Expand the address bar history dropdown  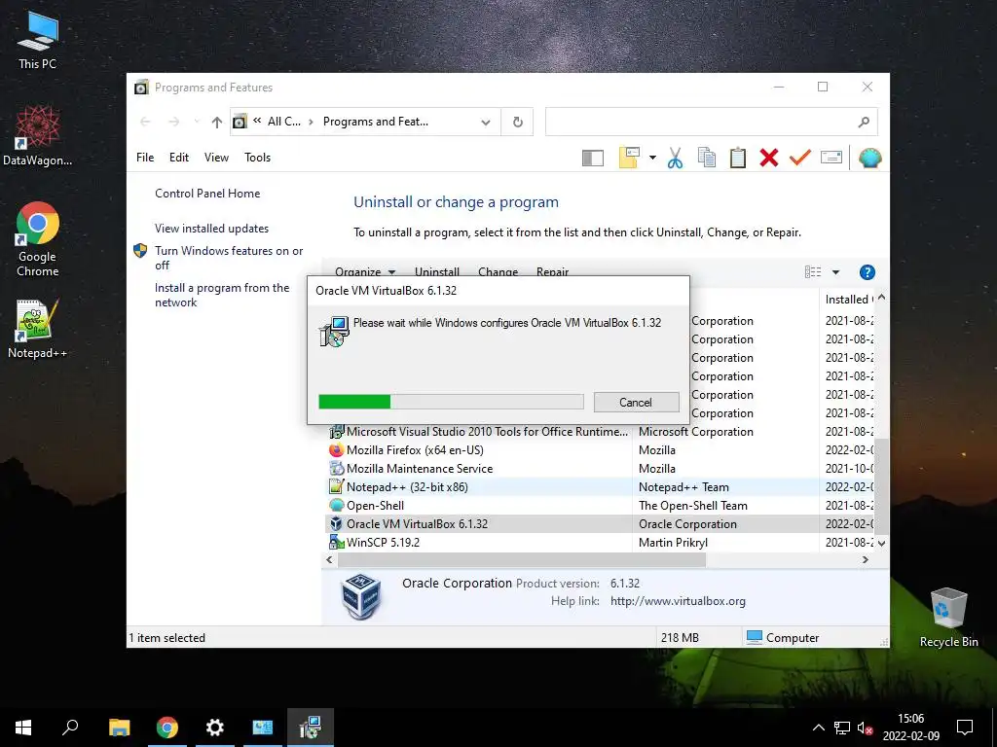486,122
